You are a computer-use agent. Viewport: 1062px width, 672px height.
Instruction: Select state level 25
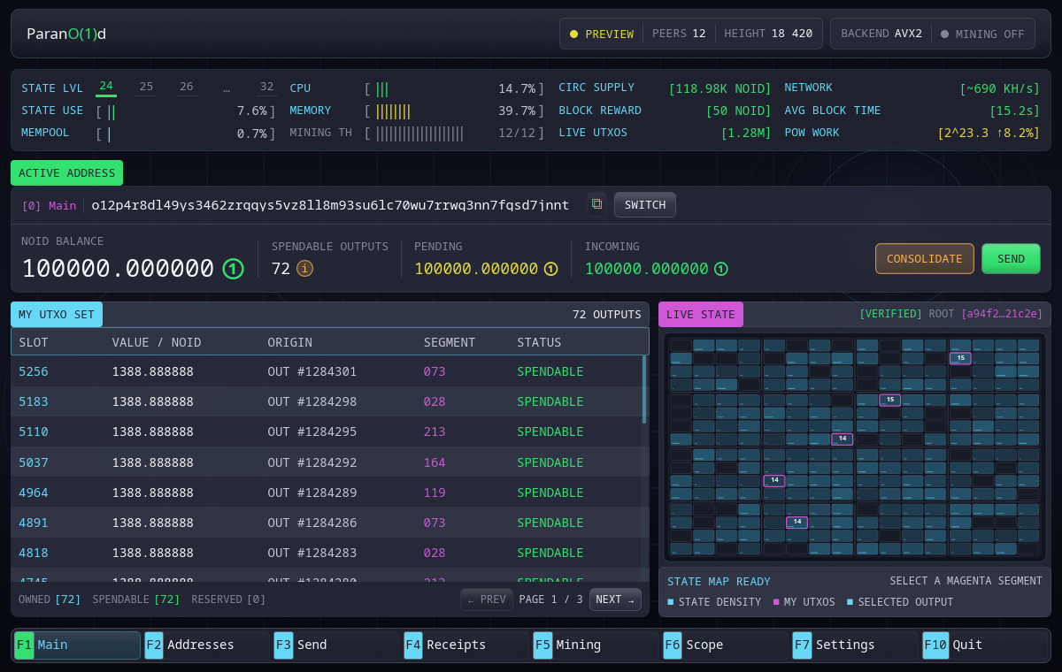[146, 87]
